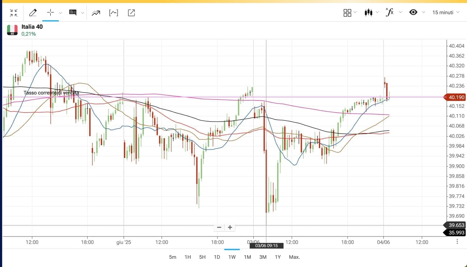This screenshot has width=467, height=267.
Task: Switch to the 1D time range
Action: (217, 257)
